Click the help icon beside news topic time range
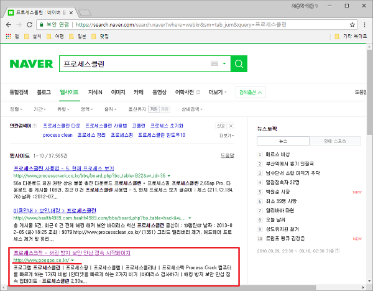Viewport: 373px width, 291px height. pyautogui.click(x=338, y=251)
